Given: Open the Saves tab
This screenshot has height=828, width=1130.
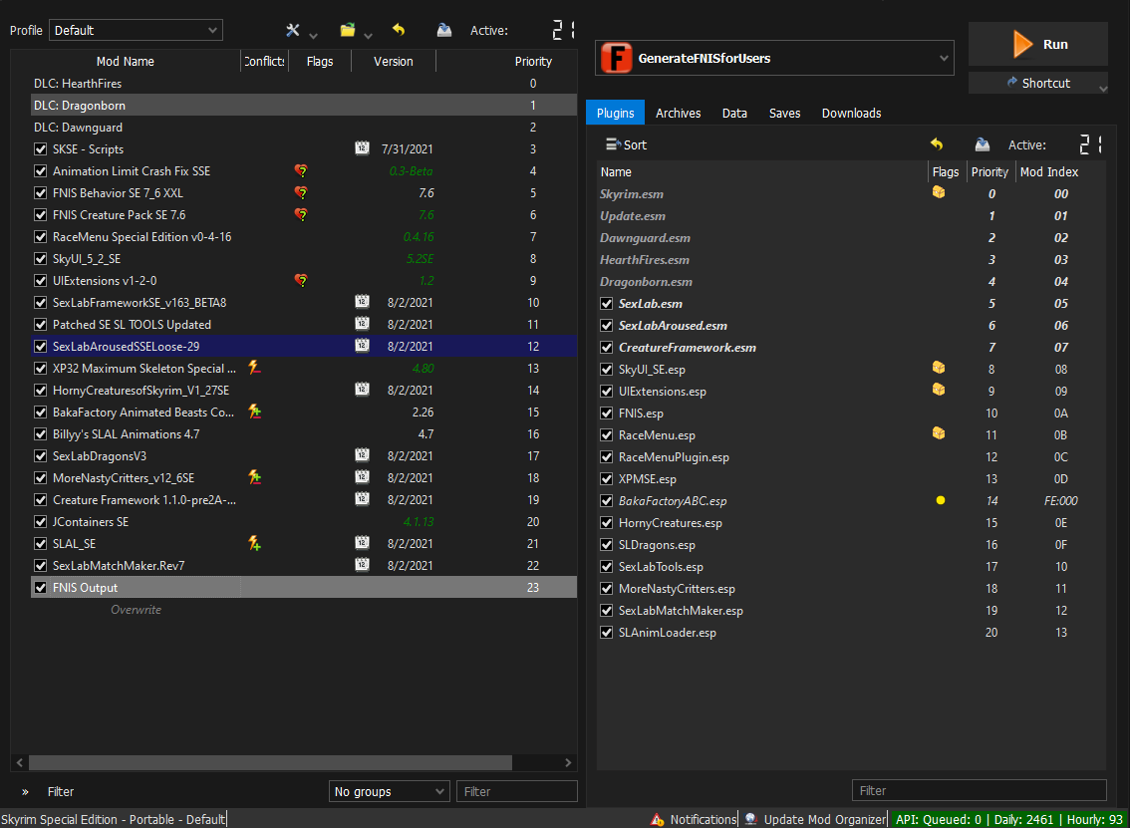Looking at the screenshot, I should click(x=785, y=114).
